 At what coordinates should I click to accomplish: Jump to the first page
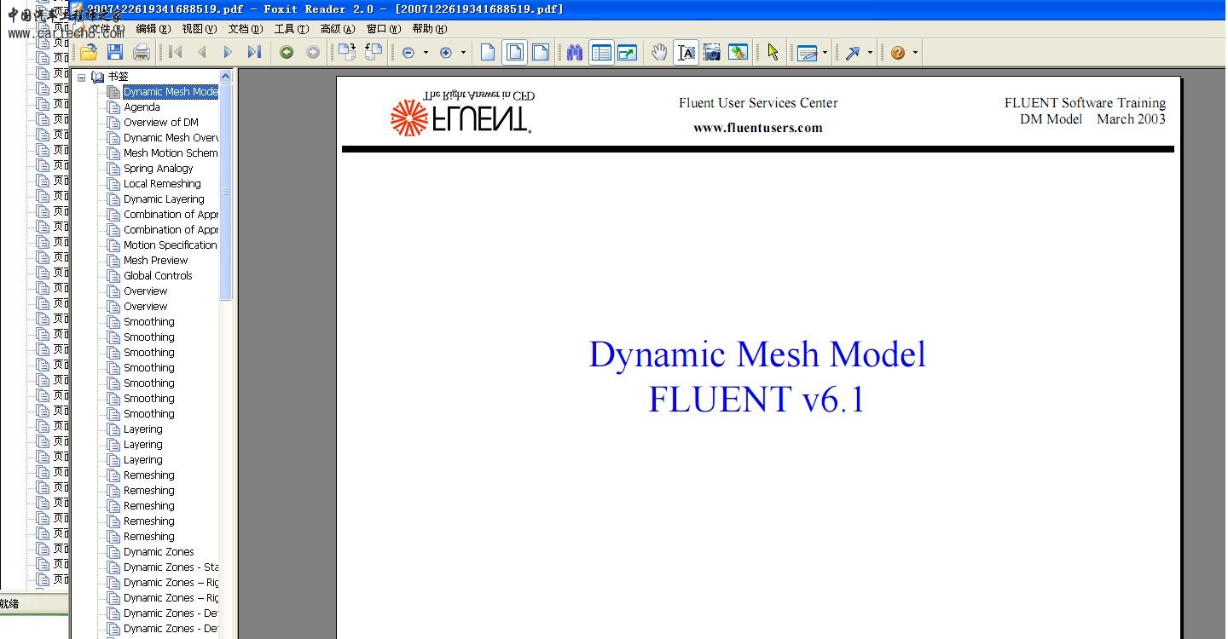[x=176, y=53]
